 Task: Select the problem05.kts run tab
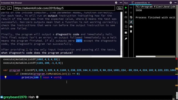141,3
